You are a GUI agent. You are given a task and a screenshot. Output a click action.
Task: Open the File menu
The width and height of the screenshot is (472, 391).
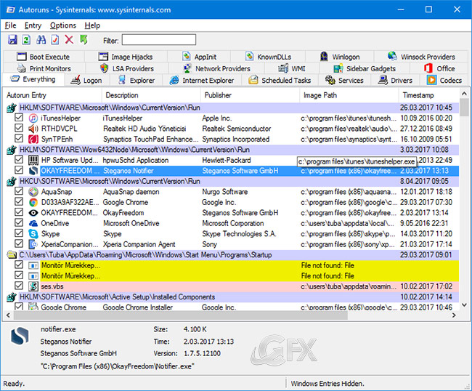point(11,25)
